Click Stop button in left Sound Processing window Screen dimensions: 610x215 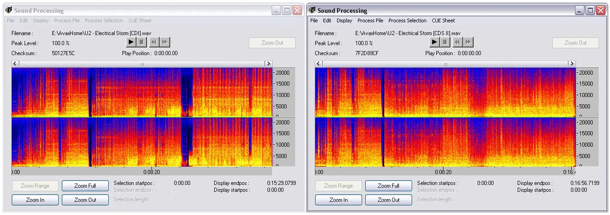point(141,42)
